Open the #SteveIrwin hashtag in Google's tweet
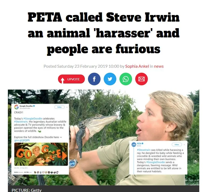 pos(21,122)
